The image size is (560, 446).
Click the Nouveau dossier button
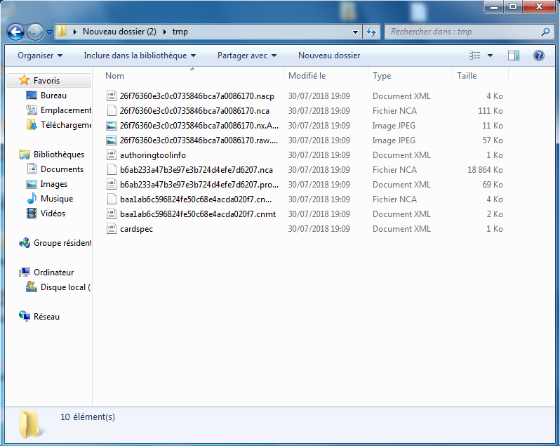click(328, 55)
